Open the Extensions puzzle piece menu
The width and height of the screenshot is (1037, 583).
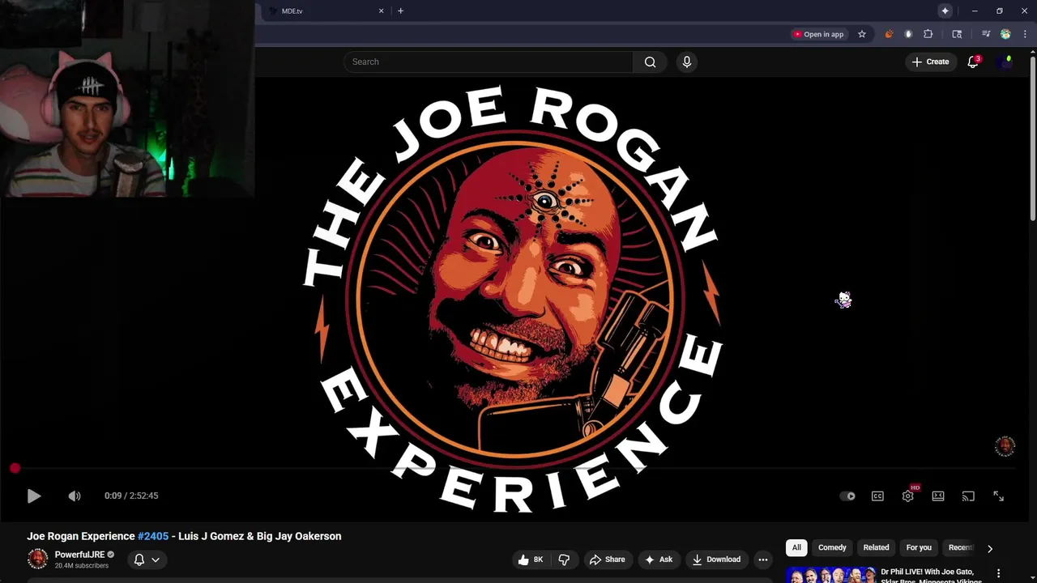pyautogui.click(x=928, y=34)
